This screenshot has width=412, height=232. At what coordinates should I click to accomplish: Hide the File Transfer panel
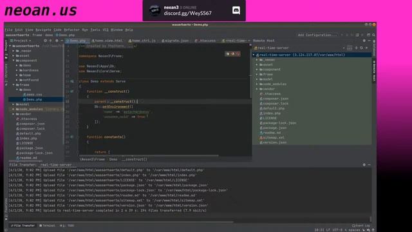tap(369, 165)
